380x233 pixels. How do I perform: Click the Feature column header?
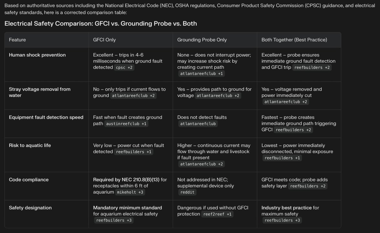tap(17, 40)
